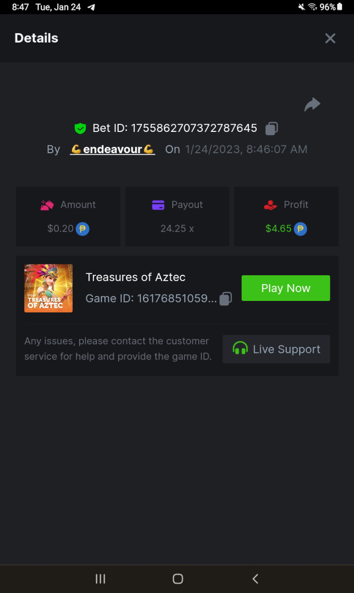354x593 pixels.
Task: Tap the red Profit hand icon
Action: tap(270, 205)
